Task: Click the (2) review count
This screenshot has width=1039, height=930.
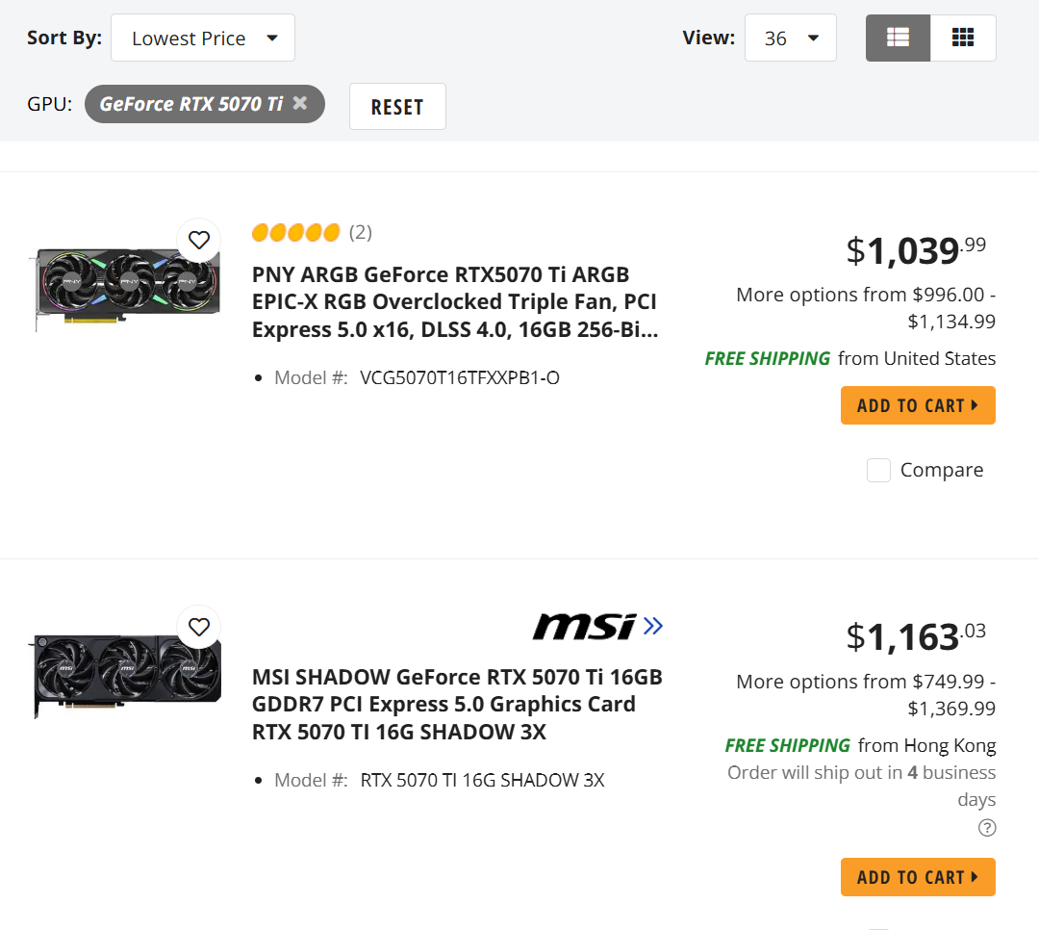Action: tap(361, 233)
